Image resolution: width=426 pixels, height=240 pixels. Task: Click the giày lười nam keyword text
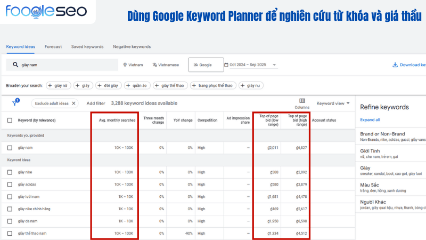pos(29,197)
